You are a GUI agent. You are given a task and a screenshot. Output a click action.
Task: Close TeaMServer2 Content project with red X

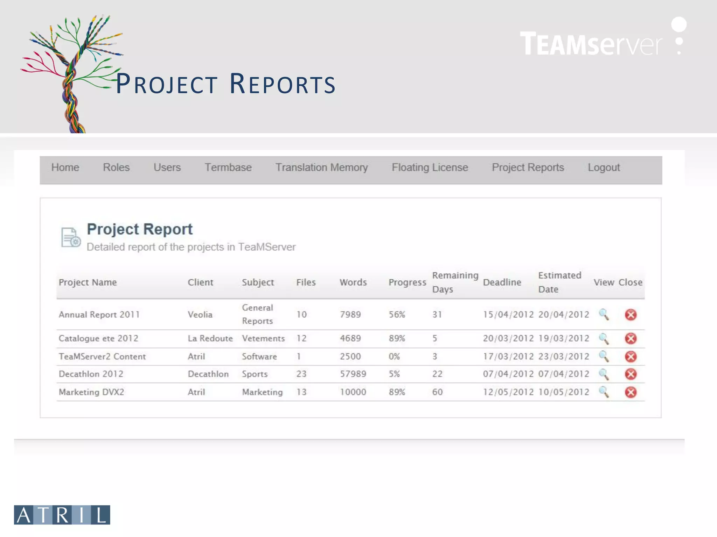[x=631, y=357]
